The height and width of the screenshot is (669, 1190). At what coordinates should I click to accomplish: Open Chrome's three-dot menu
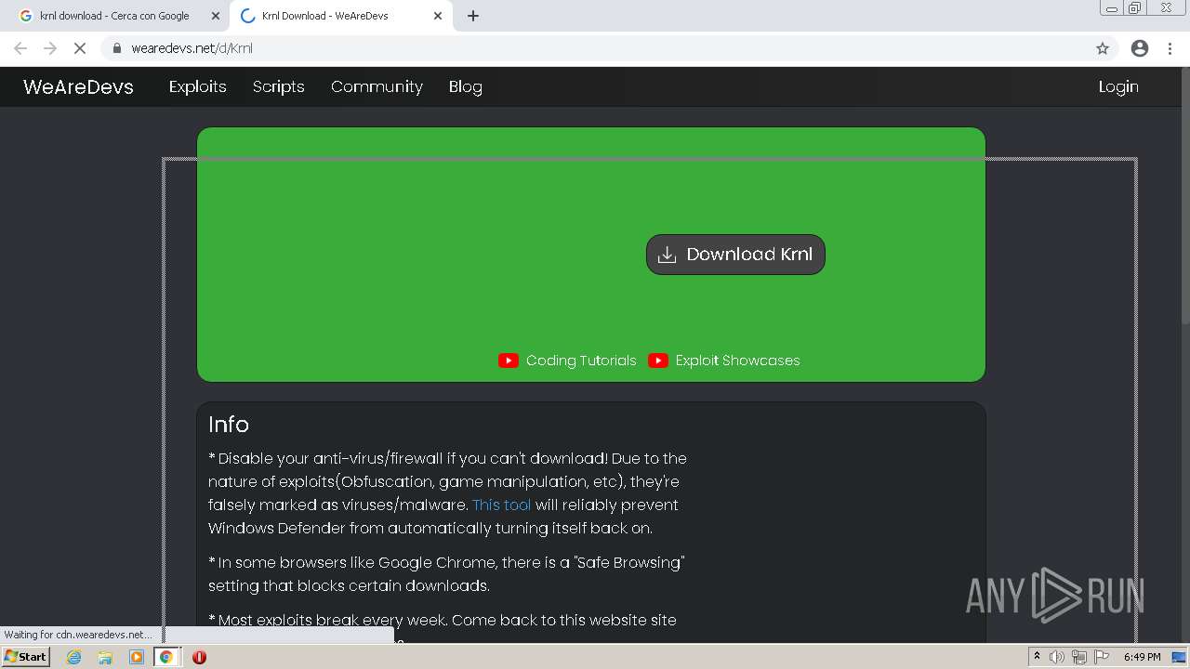pos(1170,48)
